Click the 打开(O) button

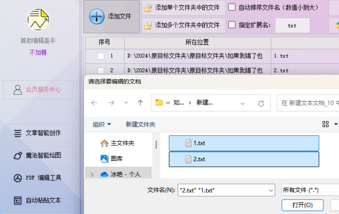pos(302,205)
